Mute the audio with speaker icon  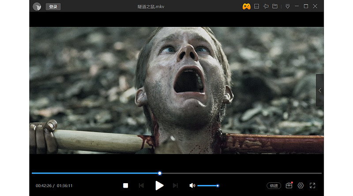tap(192, 185)
